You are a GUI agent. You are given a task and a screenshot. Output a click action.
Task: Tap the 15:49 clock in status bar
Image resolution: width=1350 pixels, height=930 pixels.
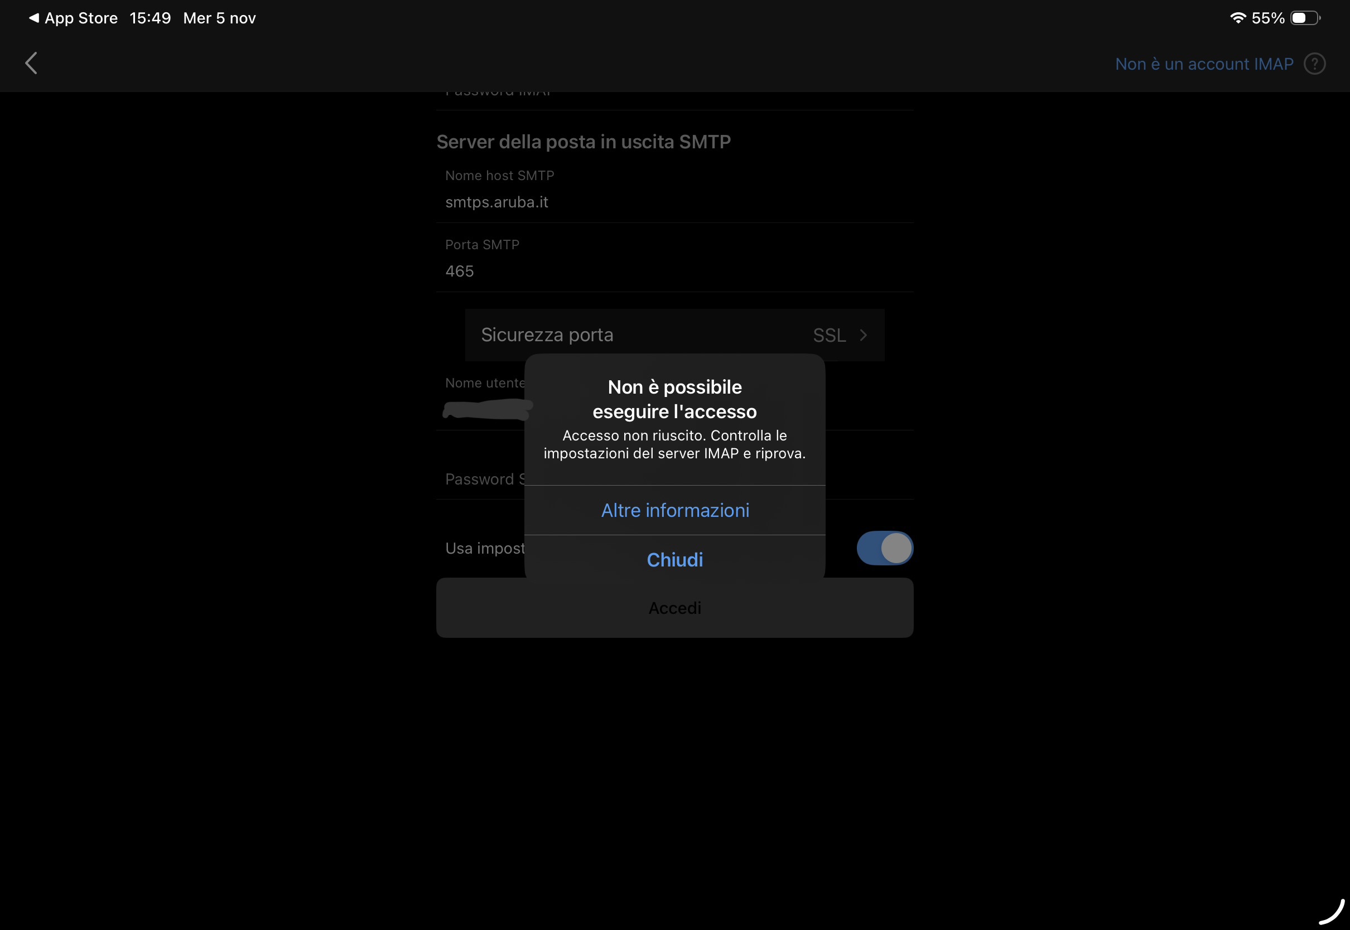[x=151, y=18]
